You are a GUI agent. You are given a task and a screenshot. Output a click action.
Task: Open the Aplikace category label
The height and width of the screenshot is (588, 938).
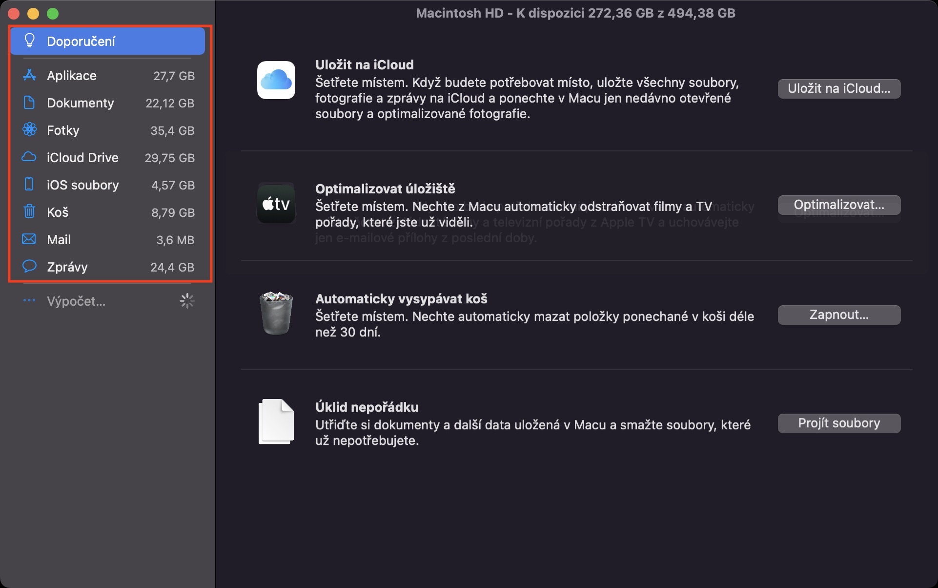tap(72, 76)
